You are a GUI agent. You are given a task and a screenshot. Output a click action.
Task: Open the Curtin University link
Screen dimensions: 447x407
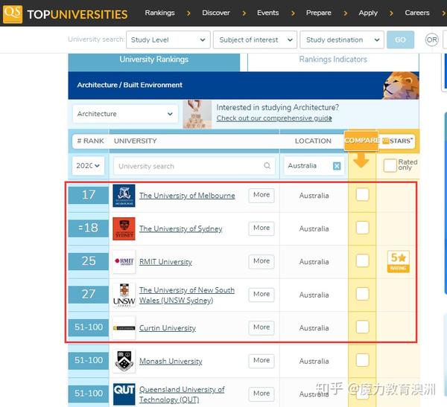168,328
